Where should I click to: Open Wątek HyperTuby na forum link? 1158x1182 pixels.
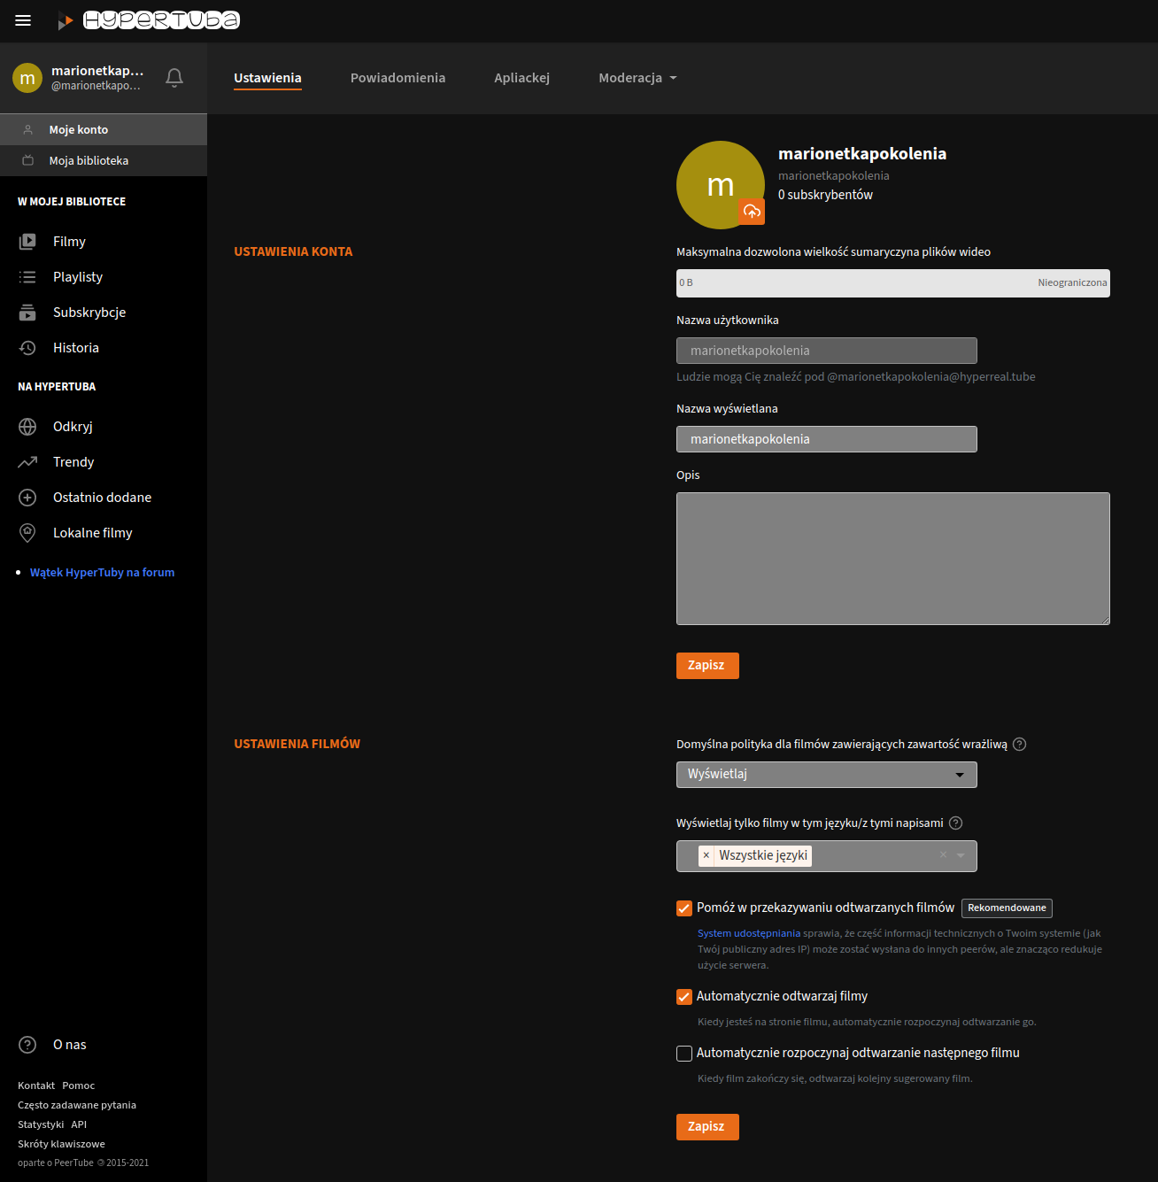(102, 573)
